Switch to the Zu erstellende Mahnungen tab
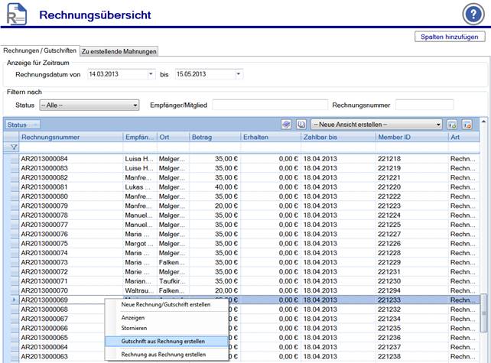The image size is (491, 363). tap(119, 51)
